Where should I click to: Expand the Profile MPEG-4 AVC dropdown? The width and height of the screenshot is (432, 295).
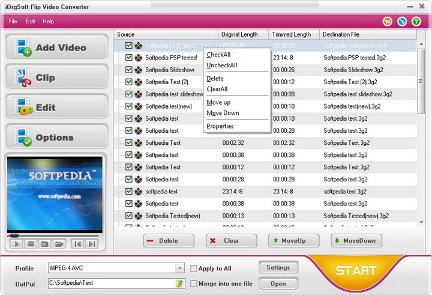tap(179, 268)
